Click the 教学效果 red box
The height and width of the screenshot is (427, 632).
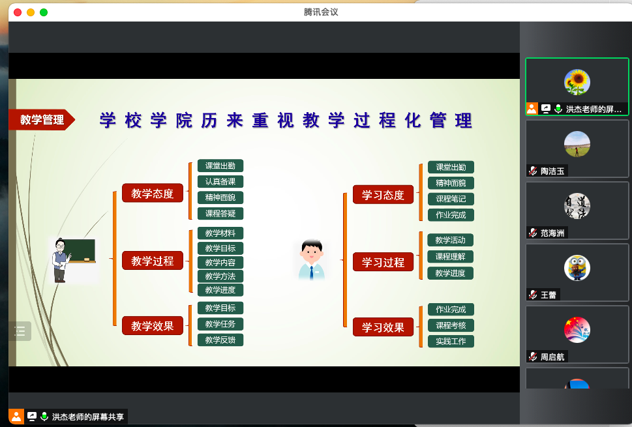(153, 325)
